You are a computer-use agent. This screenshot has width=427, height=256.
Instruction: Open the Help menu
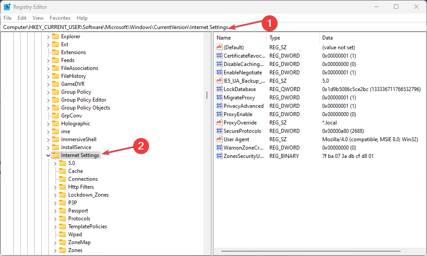click(x=82, y=18)
